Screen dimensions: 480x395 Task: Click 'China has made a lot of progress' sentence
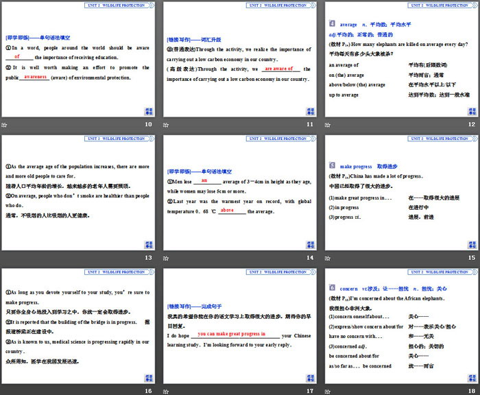386,176
